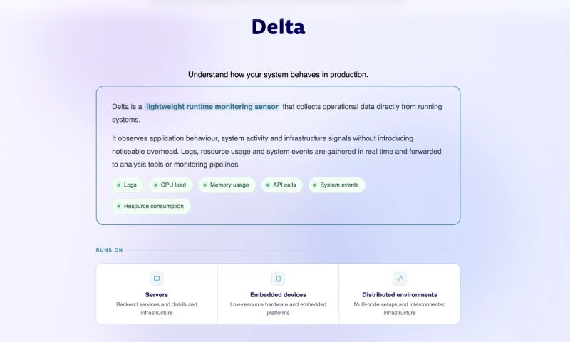
Task: Click the Servers monitor icon
Action: (x=157, y=279)
